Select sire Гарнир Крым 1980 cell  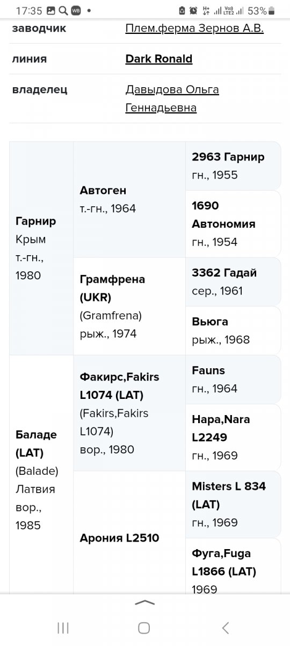click(x=41, y=248)
